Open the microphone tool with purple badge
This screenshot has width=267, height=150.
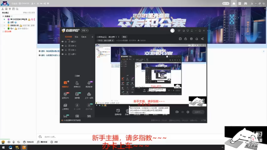coord(89,84)
